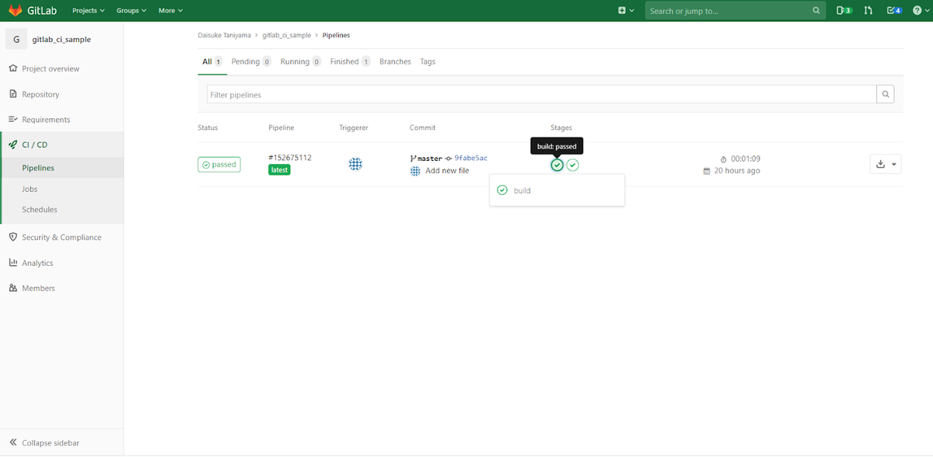Select the Tags tab

[428, 61]
